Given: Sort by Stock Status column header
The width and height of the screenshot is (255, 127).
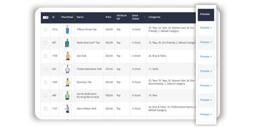Looking at the screenshot, I should (138, 17).
